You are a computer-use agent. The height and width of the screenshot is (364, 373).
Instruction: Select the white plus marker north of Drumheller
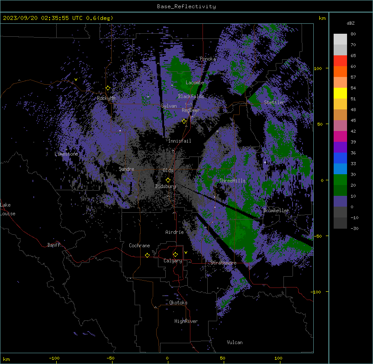265,162
